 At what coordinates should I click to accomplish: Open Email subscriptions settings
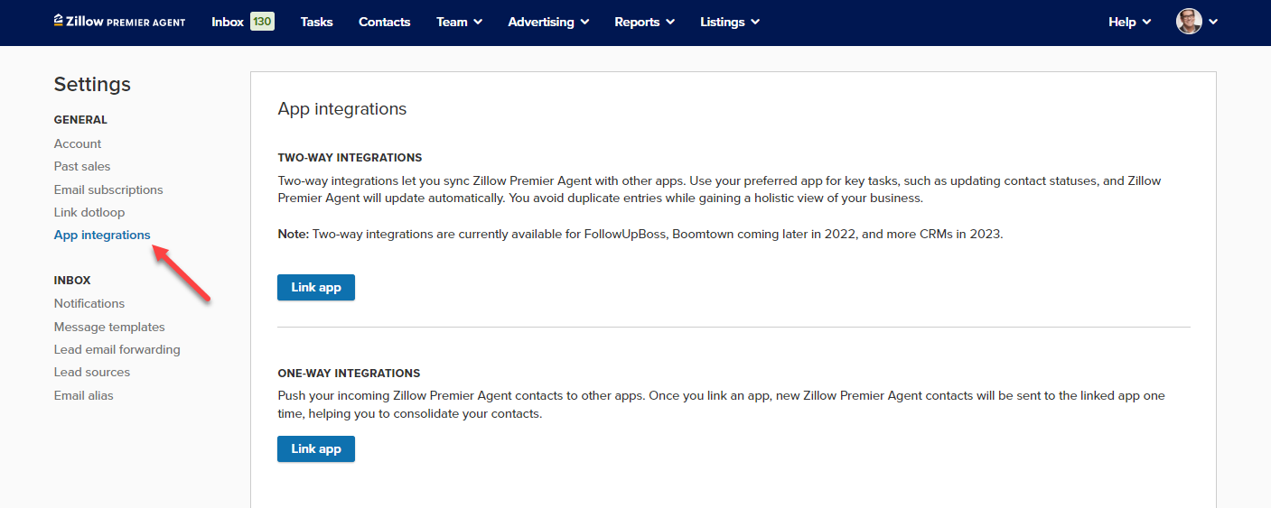click(108, 189)
